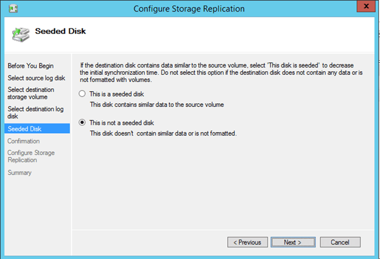
Task: Select the highlighted Seeded Disk step
Action: (x=24, y=128)
